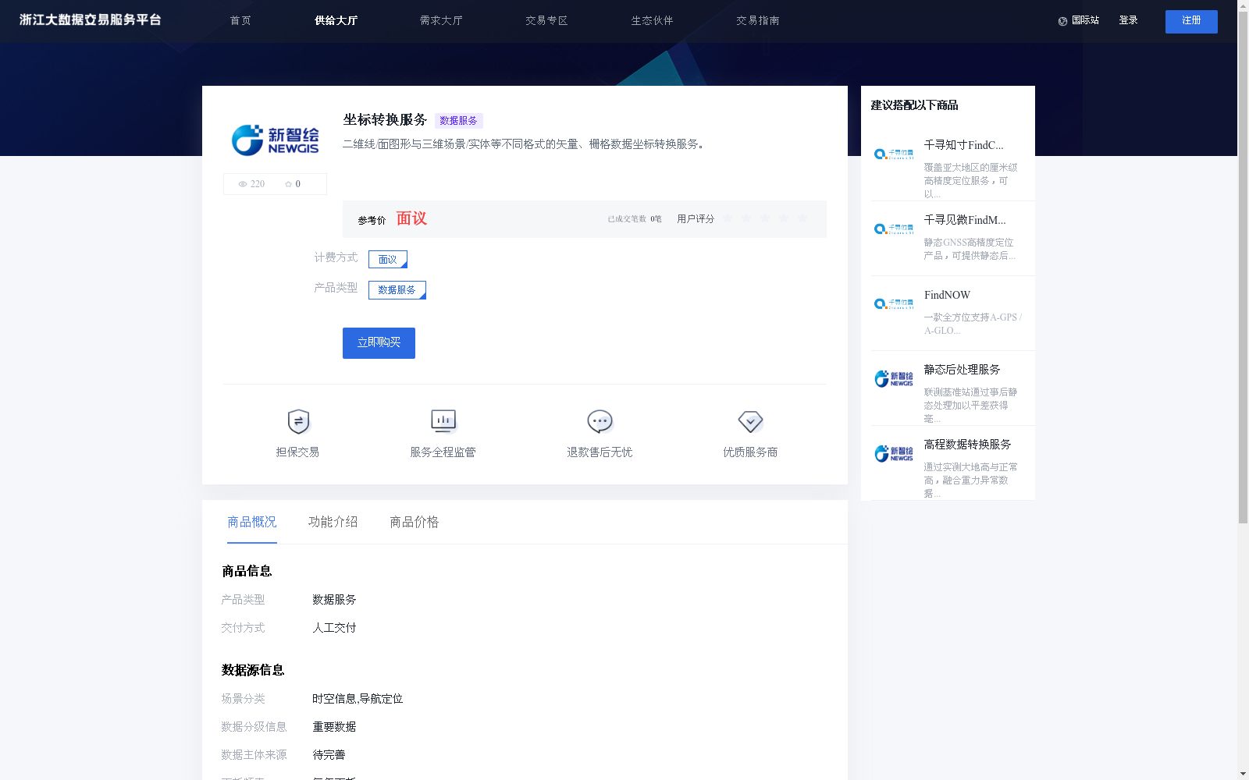Open the 静态后处理服务 logo thumbnail

(894, 378)
